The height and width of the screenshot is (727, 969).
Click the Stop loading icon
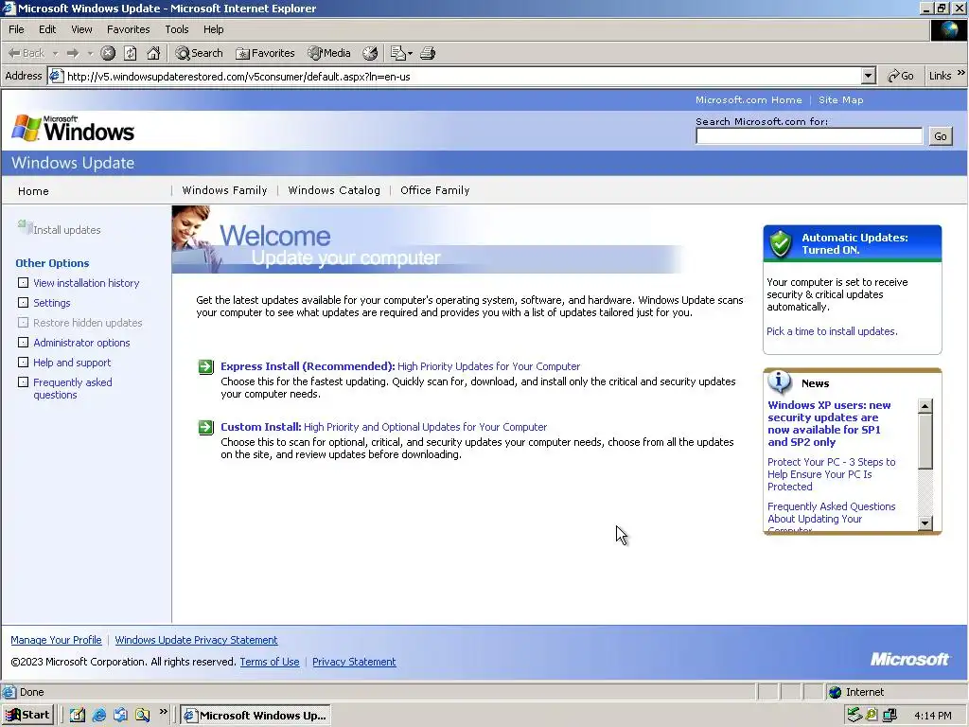(x=108, y=53)
